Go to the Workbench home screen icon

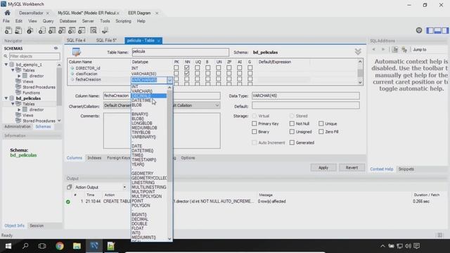8,13
